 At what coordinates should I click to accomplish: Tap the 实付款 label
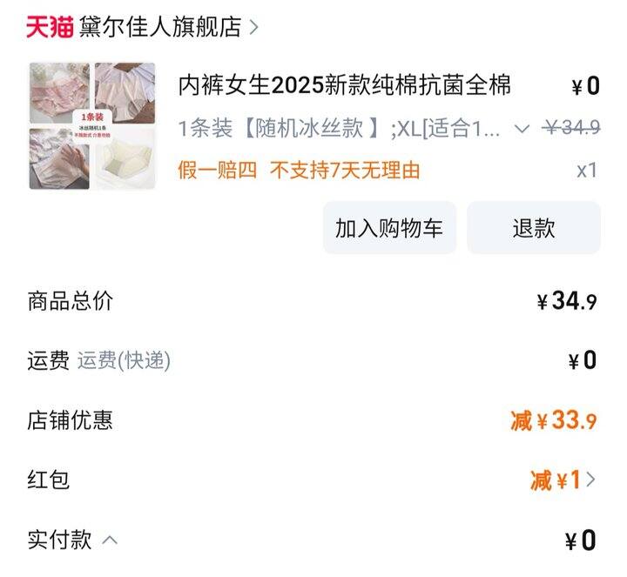click(59, 540)
